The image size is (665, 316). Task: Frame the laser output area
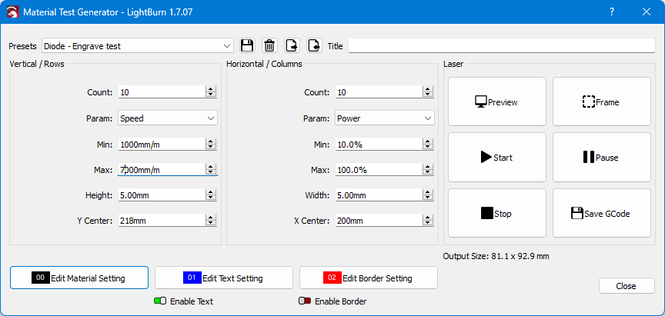(x=601, y=101)
